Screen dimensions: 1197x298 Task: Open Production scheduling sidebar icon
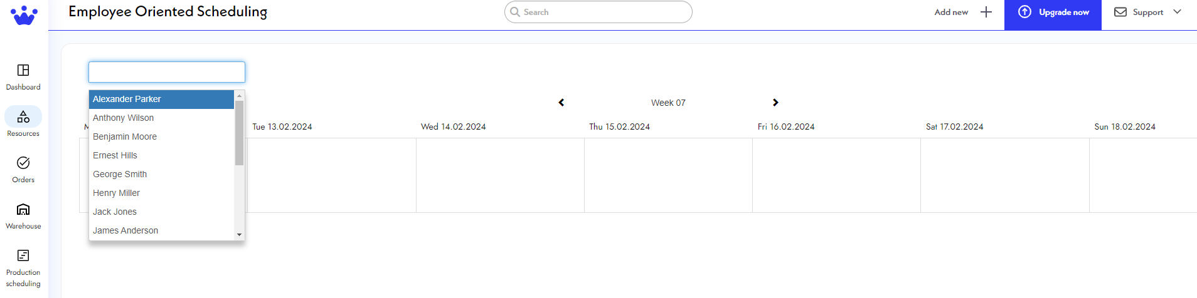coord(23,255)
